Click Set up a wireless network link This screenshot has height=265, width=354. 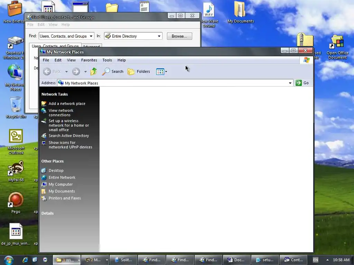click(x=69, y=125)
